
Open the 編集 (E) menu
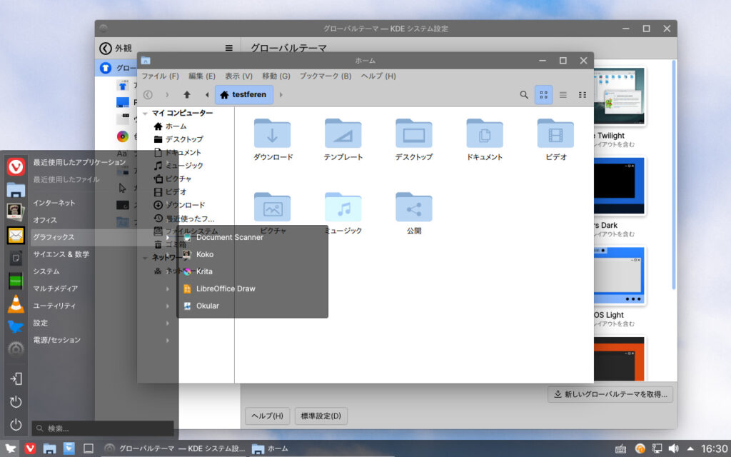tap(202, 76)
